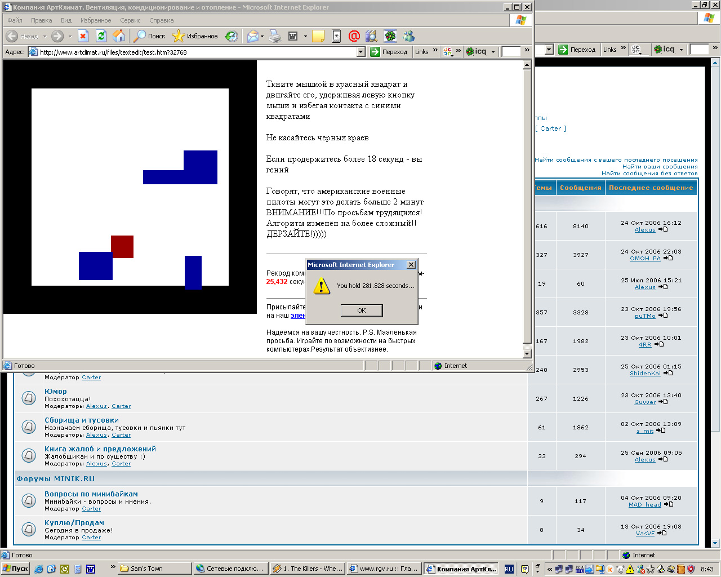Open the Назад back history dropdown
Image resolution: width=721 pixels, height=577 pixels.
point(44,36)
